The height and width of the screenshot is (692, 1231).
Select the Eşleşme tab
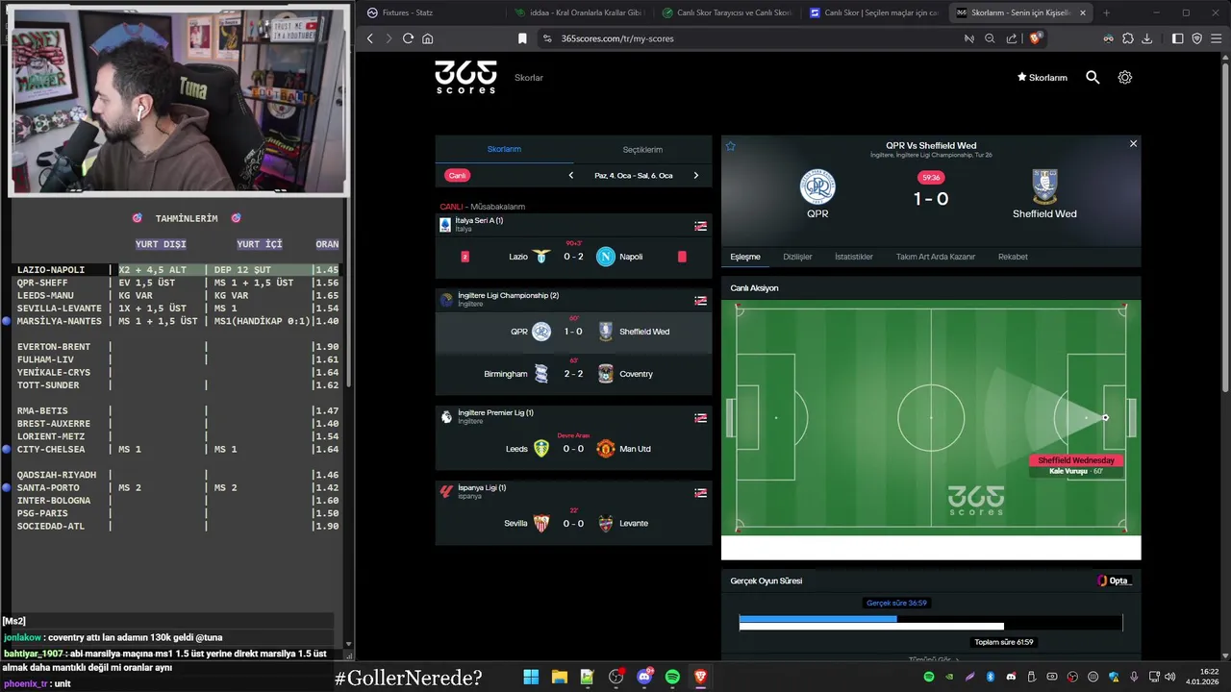745,257
